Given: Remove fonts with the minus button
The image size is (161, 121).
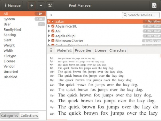Looking at the screenshot, I should point(41,5).
